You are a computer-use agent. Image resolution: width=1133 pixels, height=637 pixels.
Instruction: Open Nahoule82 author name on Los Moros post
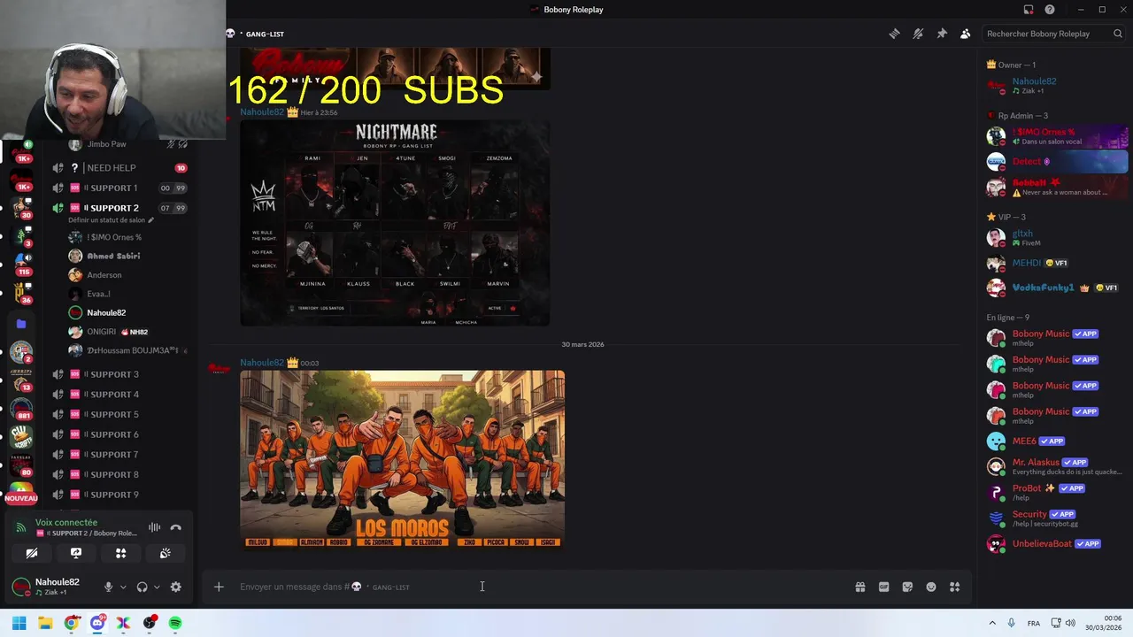tap(262, 363)
